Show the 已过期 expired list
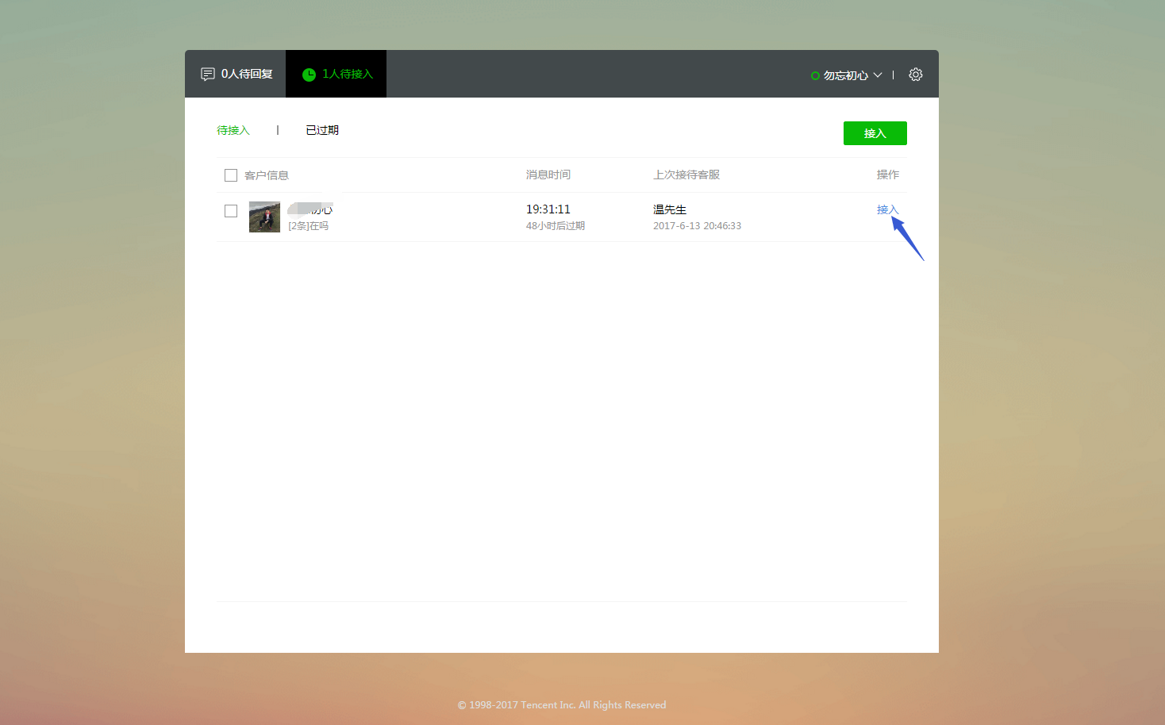This screenshot has height=725, width=1165. pos(322,130)
